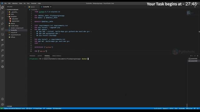
Task: Switch to the Output panel tab
Action: tap(40, 56)
